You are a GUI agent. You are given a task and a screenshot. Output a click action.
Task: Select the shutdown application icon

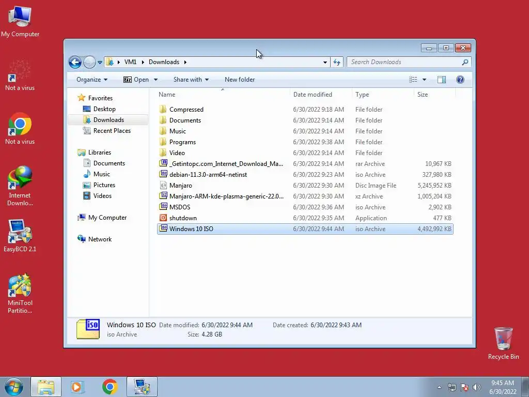(x=163, y=218)
